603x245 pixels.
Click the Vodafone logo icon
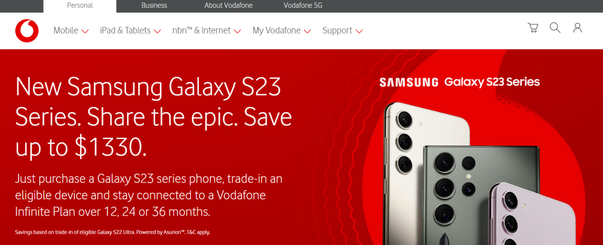tap(27, 31)
